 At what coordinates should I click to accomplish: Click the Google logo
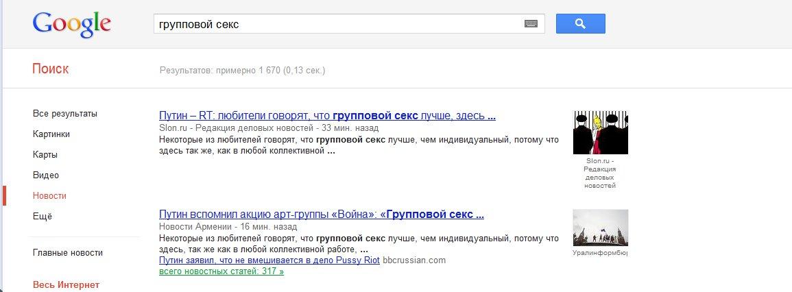(x=71, y=24)
